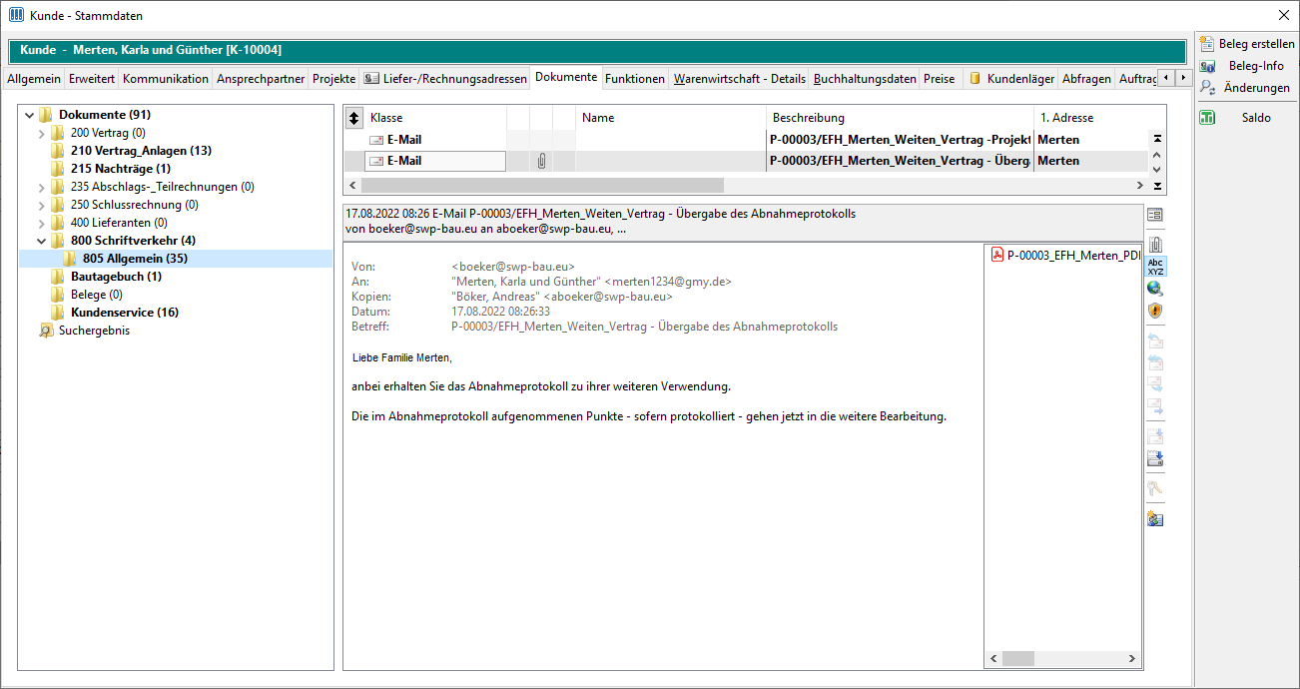
Task: Click the sort arrows icon beside Klasse
Action: click(353, 118)
